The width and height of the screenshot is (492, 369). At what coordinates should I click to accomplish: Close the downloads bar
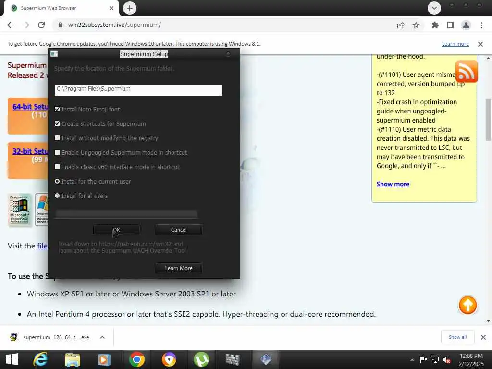point(483,337)
